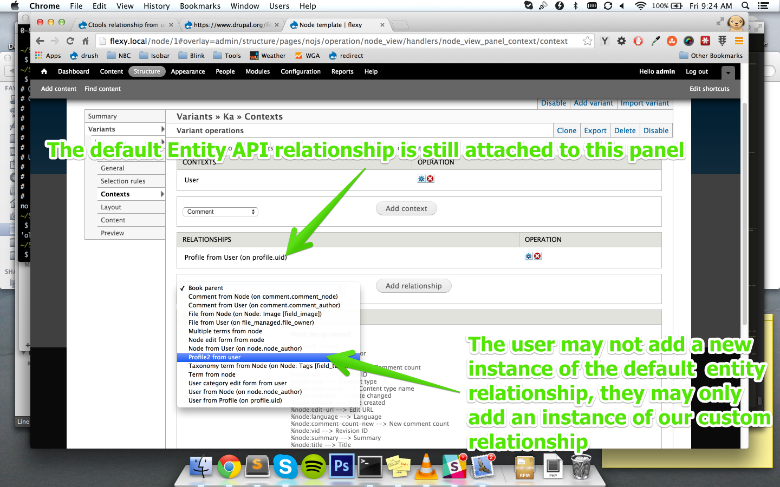Open the Apps shortcut in bookmarks bar

(48, 56)
